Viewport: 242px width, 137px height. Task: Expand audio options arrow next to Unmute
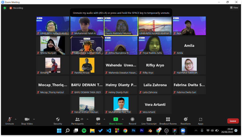16,119
